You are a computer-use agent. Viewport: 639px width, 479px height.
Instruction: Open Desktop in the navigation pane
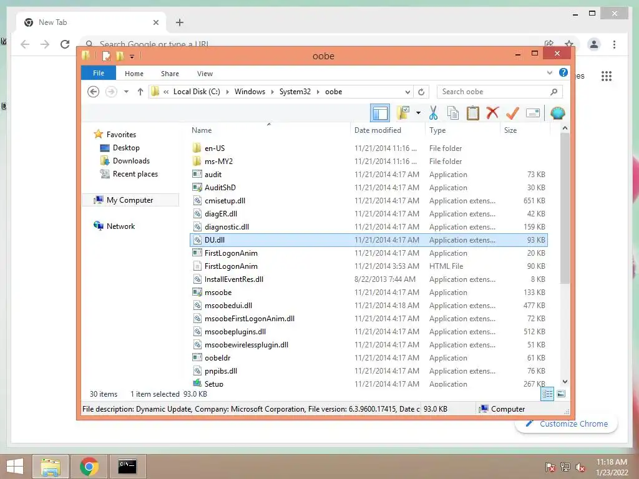coord(126,147)
